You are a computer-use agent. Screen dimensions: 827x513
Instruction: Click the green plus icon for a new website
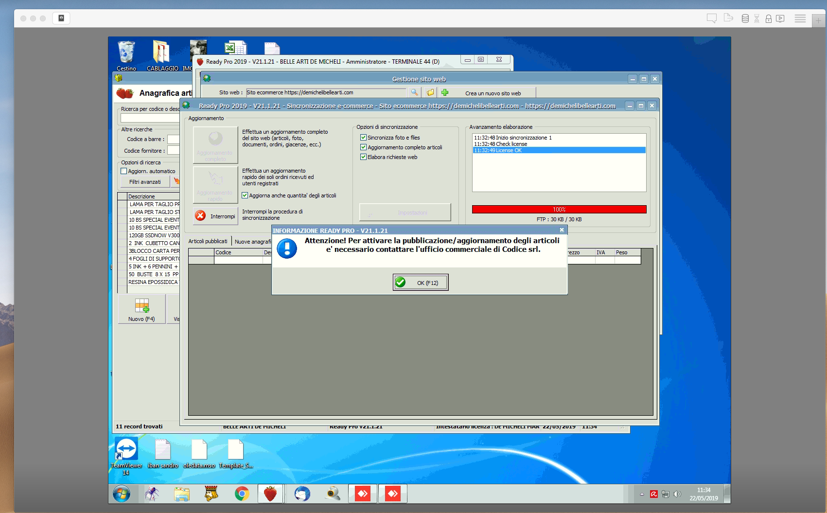(x=445, y=92)
